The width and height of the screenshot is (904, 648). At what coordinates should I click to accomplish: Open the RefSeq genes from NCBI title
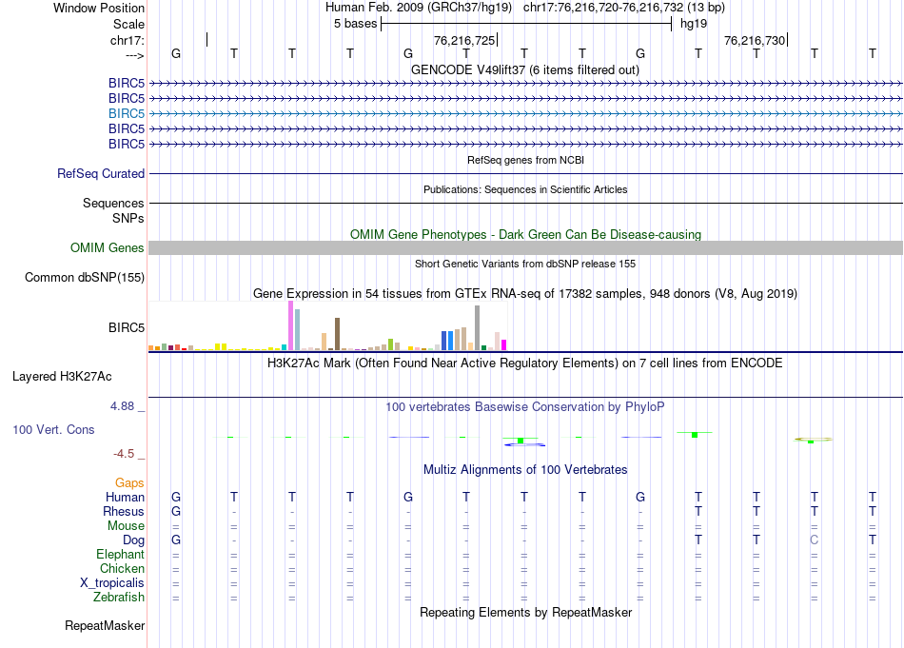[526, 160]
